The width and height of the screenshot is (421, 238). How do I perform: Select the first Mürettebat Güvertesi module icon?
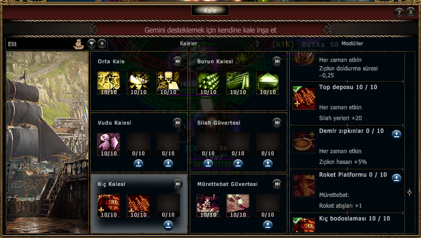pyautogui.click(x=208, y=205)
